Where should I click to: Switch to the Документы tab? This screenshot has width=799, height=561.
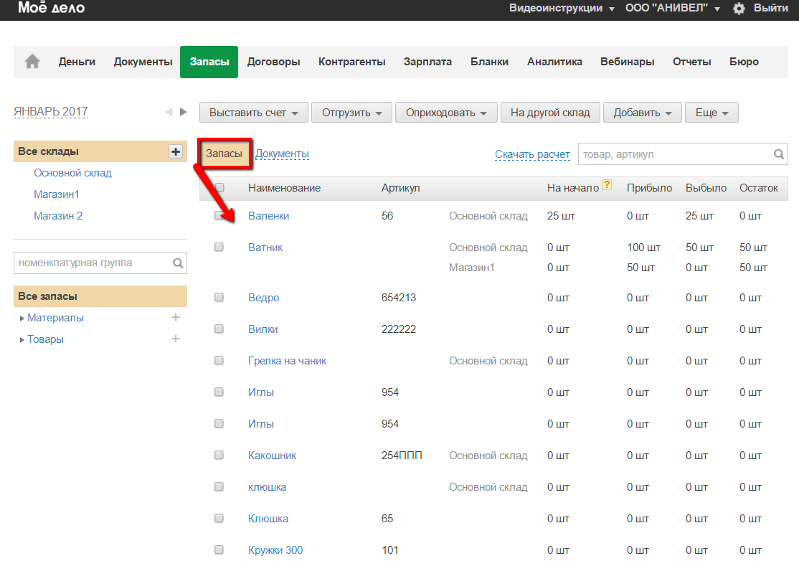click(282, 154)
